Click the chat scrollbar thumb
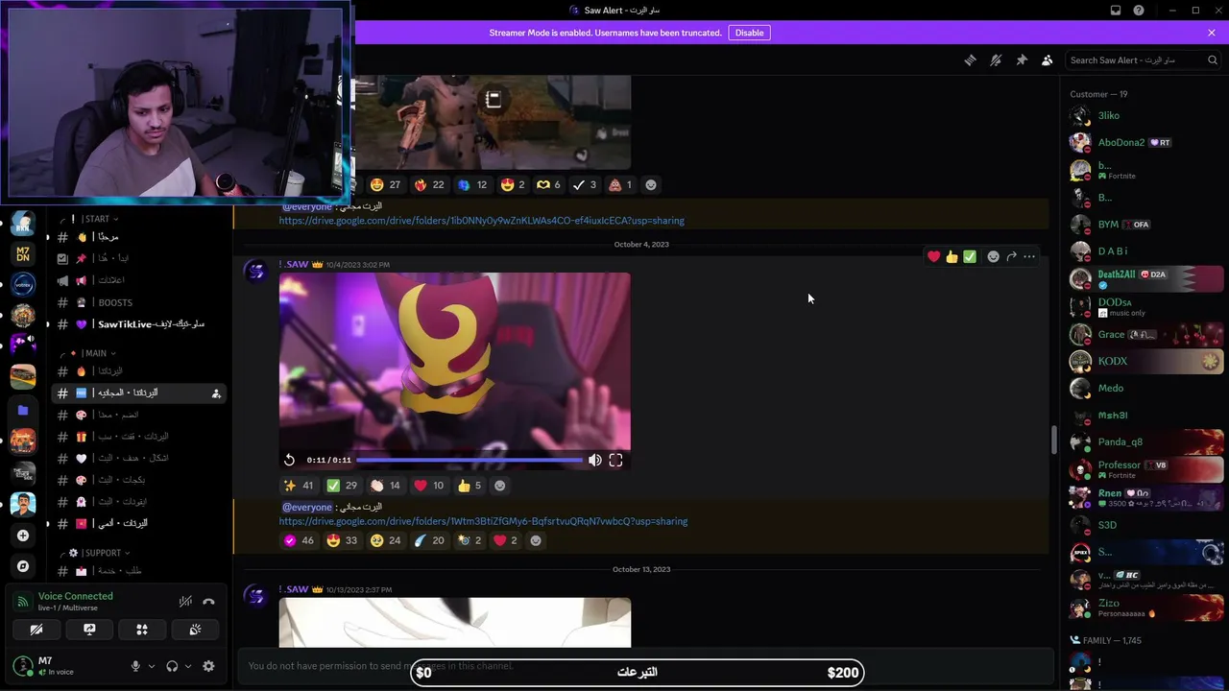The width and height of the screenshot is (1229, 691). pos(1054,440)
